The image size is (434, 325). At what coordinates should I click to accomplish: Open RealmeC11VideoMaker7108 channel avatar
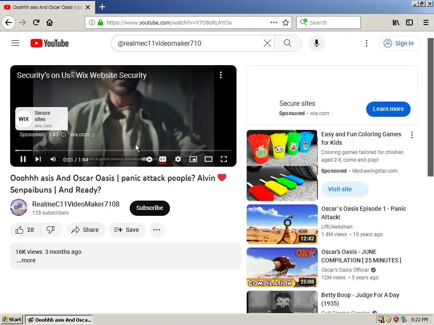pos(19,207)
